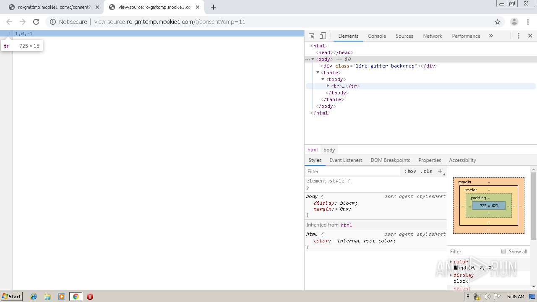
Task: Select the Styles sub-tab
Action: point(315,160)
